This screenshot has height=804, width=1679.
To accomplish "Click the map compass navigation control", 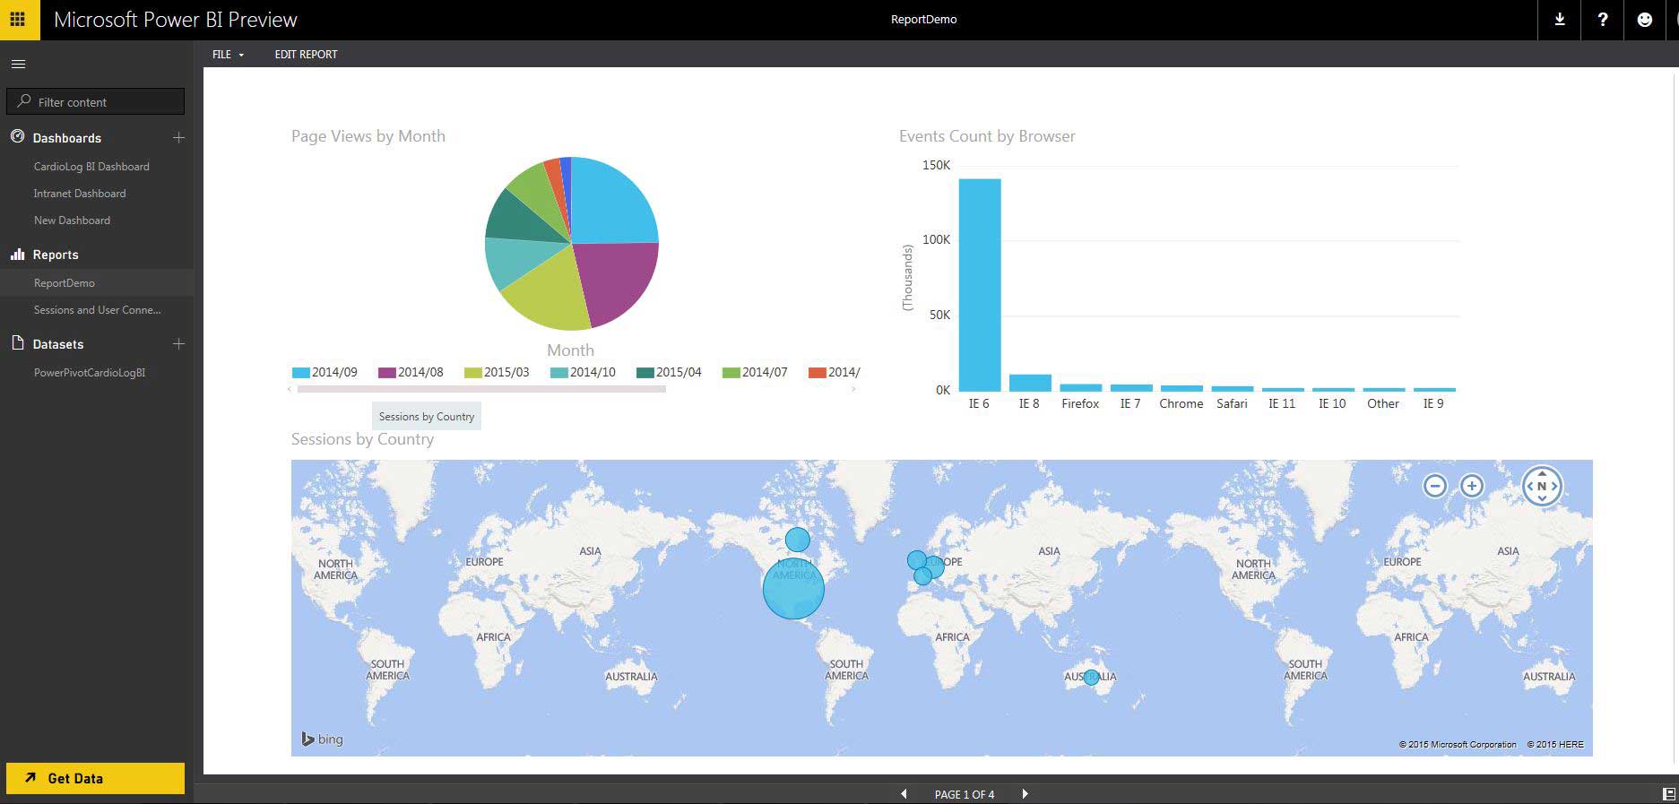I will (1542, 486).
